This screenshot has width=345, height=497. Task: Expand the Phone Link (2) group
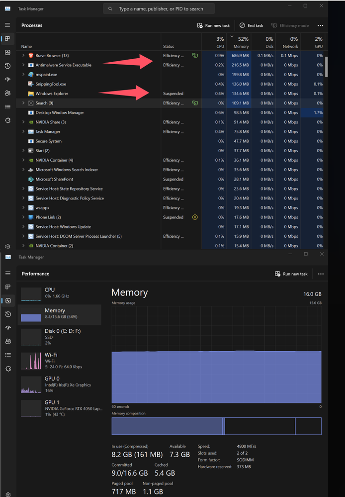click(23, 217)
